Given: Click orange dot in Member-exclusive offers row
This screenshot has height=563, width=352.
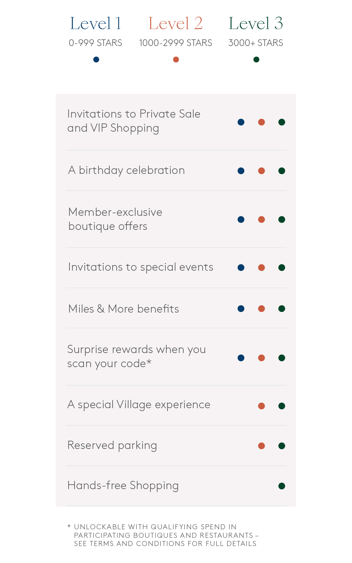Looking at the screenshot, I should [x=261, y=219].
